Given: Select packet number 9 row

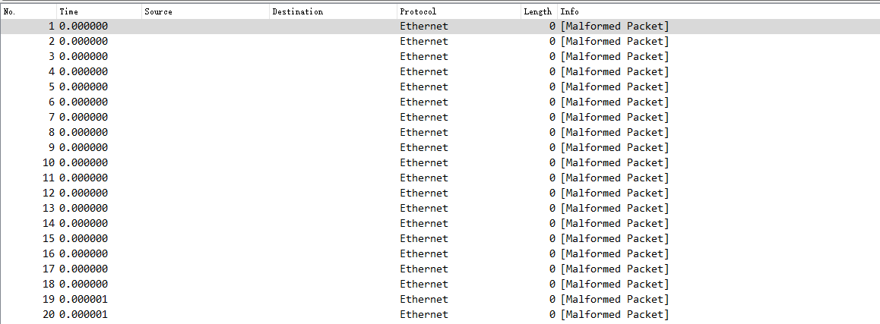Looking at the screenshot, I should tap(440, 147).
